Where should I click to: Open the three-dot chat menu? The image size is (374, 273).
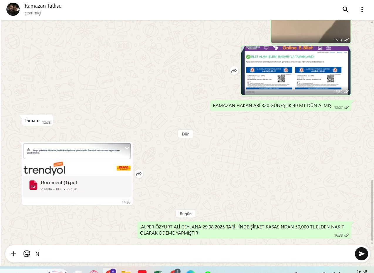point(362,9)
